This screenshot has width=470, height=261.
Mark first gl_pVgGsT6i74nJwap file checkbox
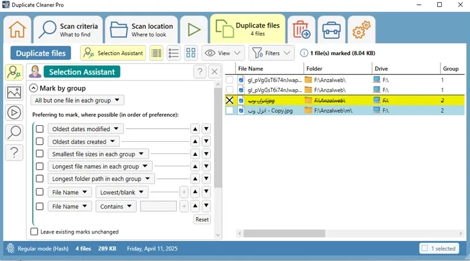click(x=229, y=80)
